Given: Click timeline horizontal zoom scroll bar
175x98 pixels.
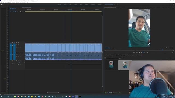Looking at the screenshot, I should coord(53,93).
